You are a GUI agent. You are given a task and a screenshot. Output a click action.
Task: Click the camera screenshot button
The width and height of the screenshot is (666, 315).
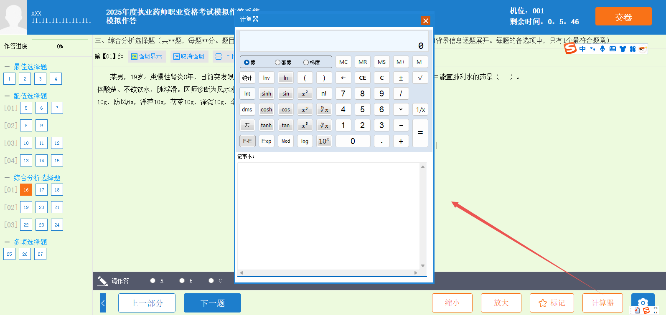pos(643,302)
